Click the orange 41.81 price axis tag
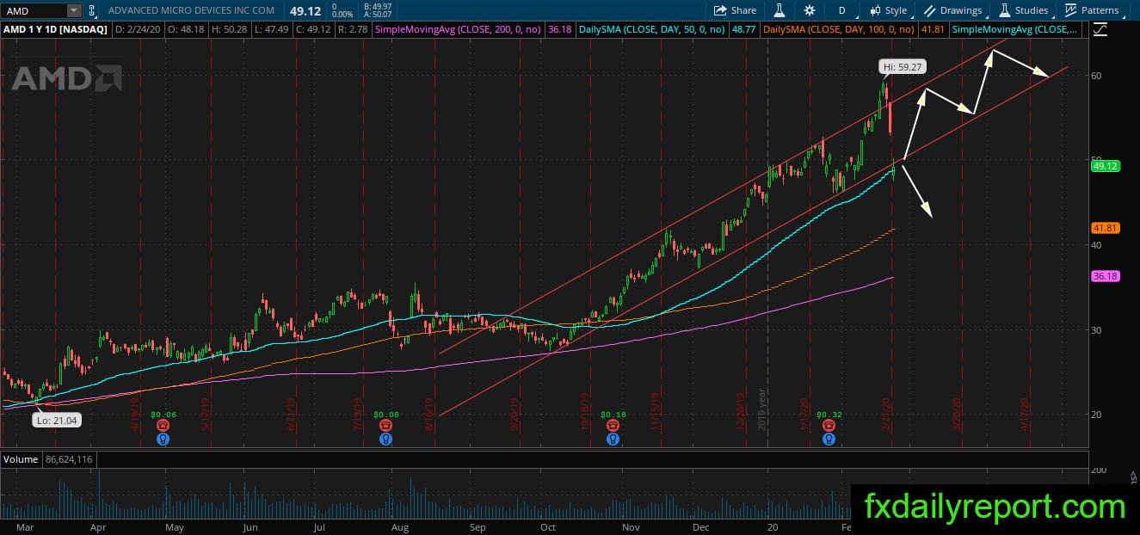The width and height of the screenshot is (1140, 535). [1104, 228]
